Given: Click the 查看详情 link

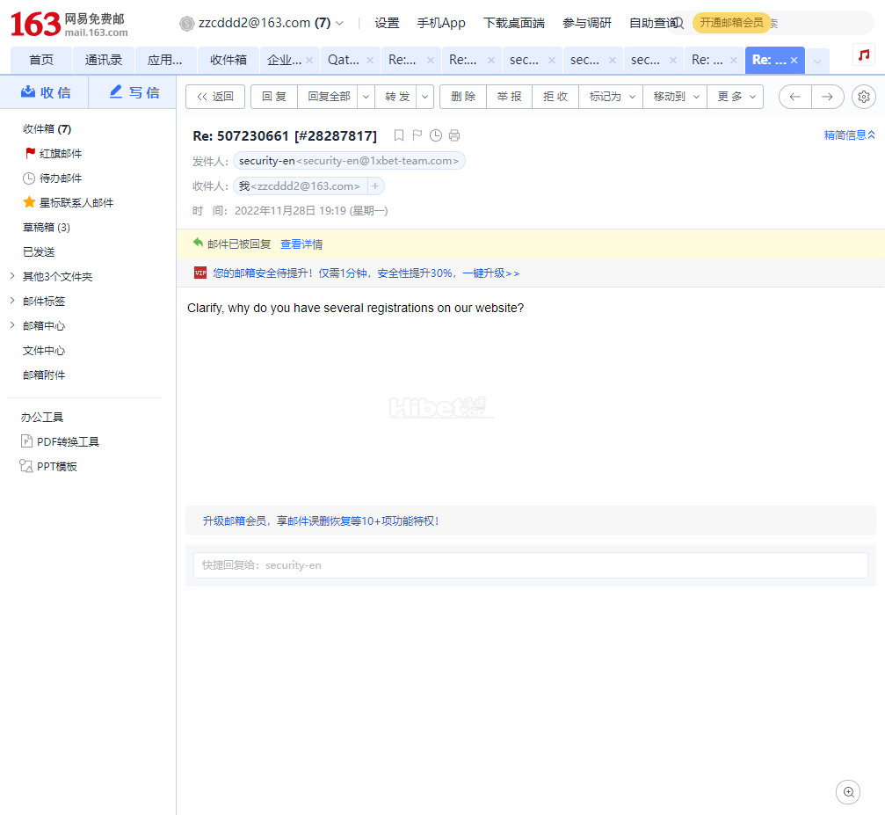Looking at the screenshot, I should 301,244.
